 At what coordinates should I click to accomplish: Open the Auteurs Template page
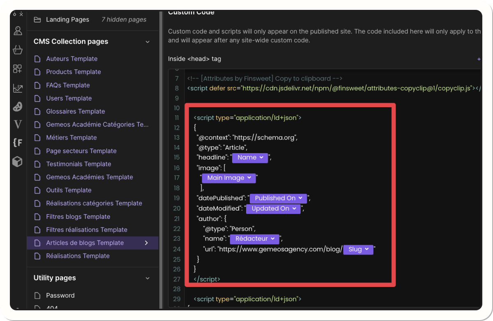coord(72,59)
